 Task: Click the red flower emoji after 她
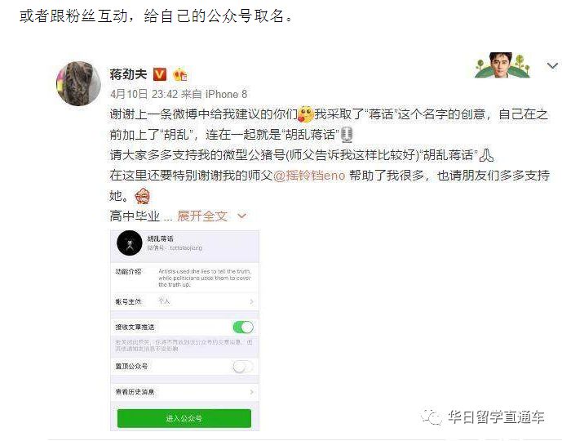(142, 196)
